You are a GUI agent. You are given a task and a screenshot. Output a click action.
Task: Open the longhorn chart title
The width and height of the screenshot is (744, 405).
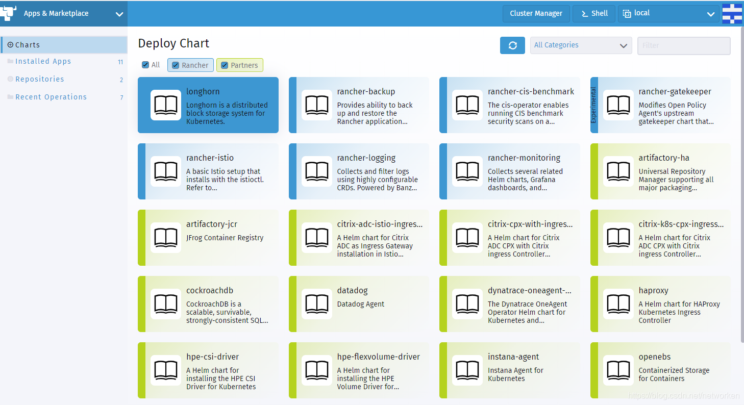coord(203,92)
